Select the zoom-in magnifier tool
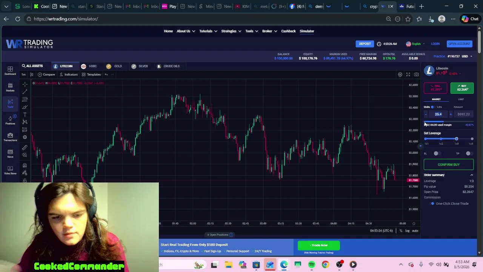The image size is (483, 272). tap(25, 155)
